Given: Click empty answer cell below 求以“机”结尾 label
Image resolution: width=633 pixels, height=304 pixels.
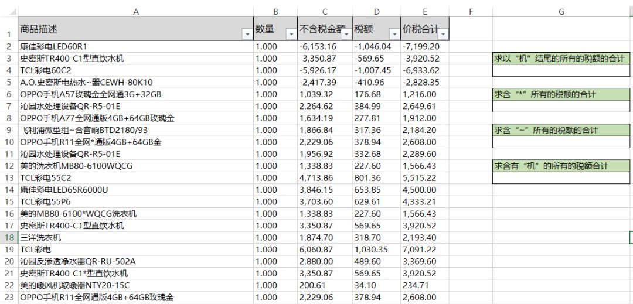Looking at the screenshot, I should (561, 70).
